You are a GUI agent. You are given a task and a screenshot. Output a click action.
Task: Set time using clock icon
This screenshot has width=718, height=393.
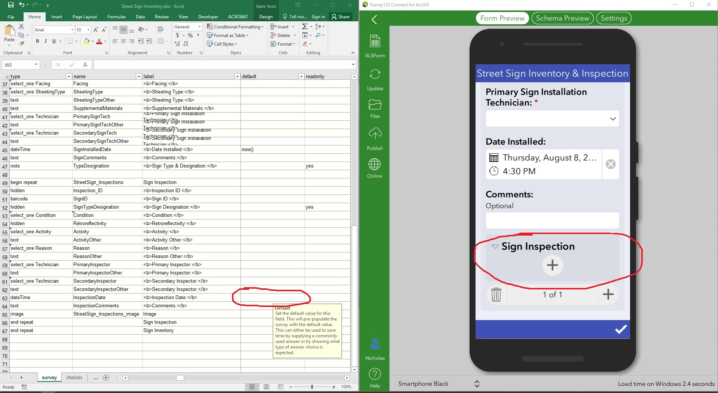(494, 171)
